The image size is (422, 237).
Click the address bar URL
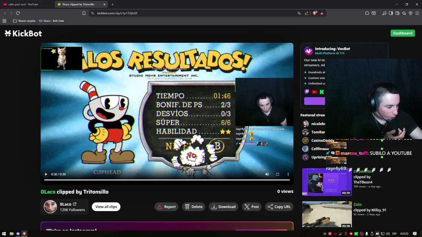117,13
